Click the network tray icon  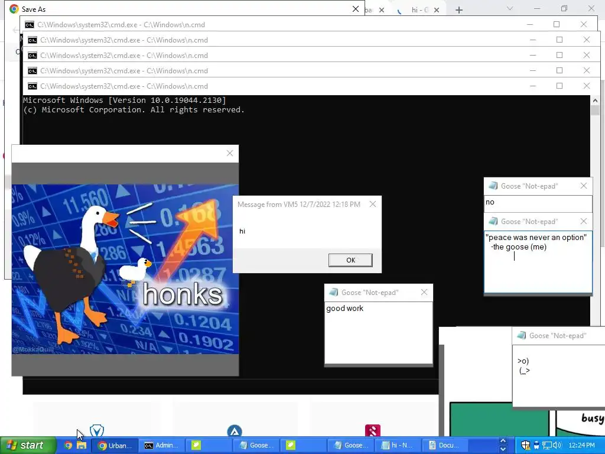point(547,445)
